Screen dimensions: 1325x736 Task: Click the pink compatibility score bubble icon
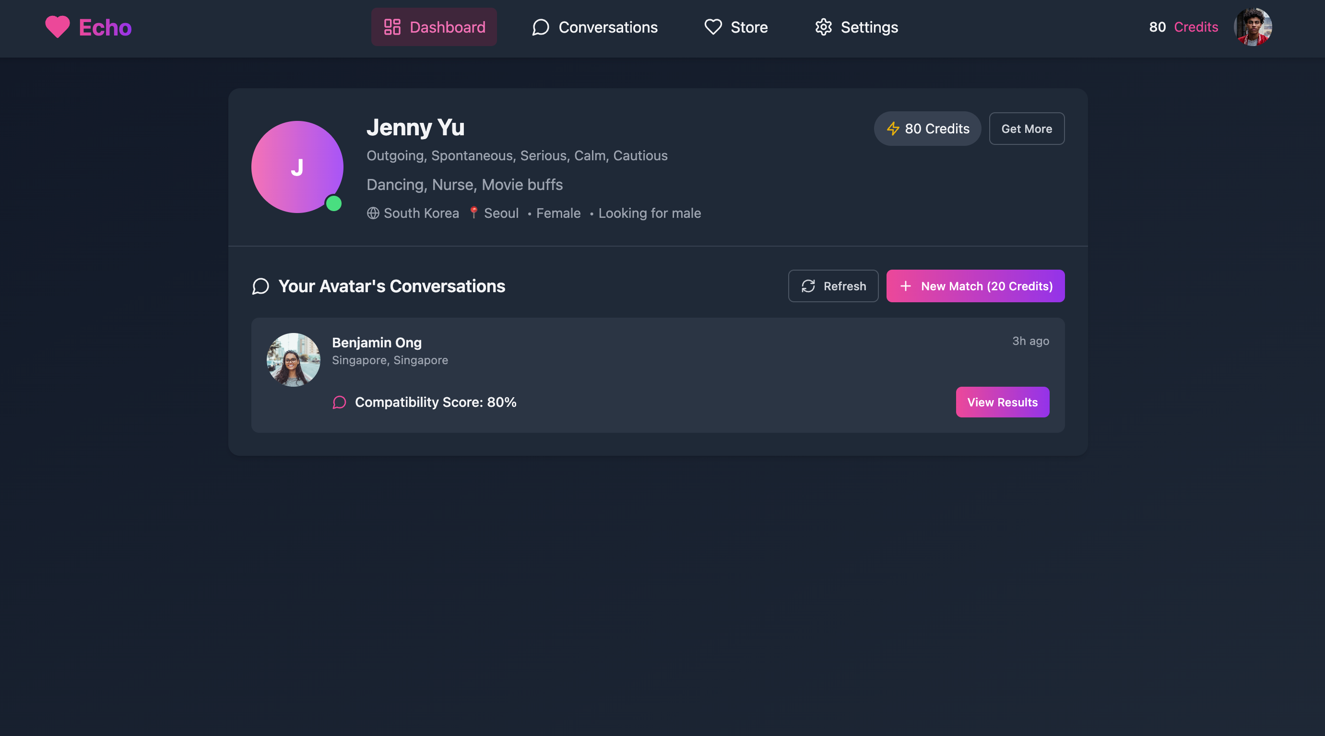[x=339, y=402]
